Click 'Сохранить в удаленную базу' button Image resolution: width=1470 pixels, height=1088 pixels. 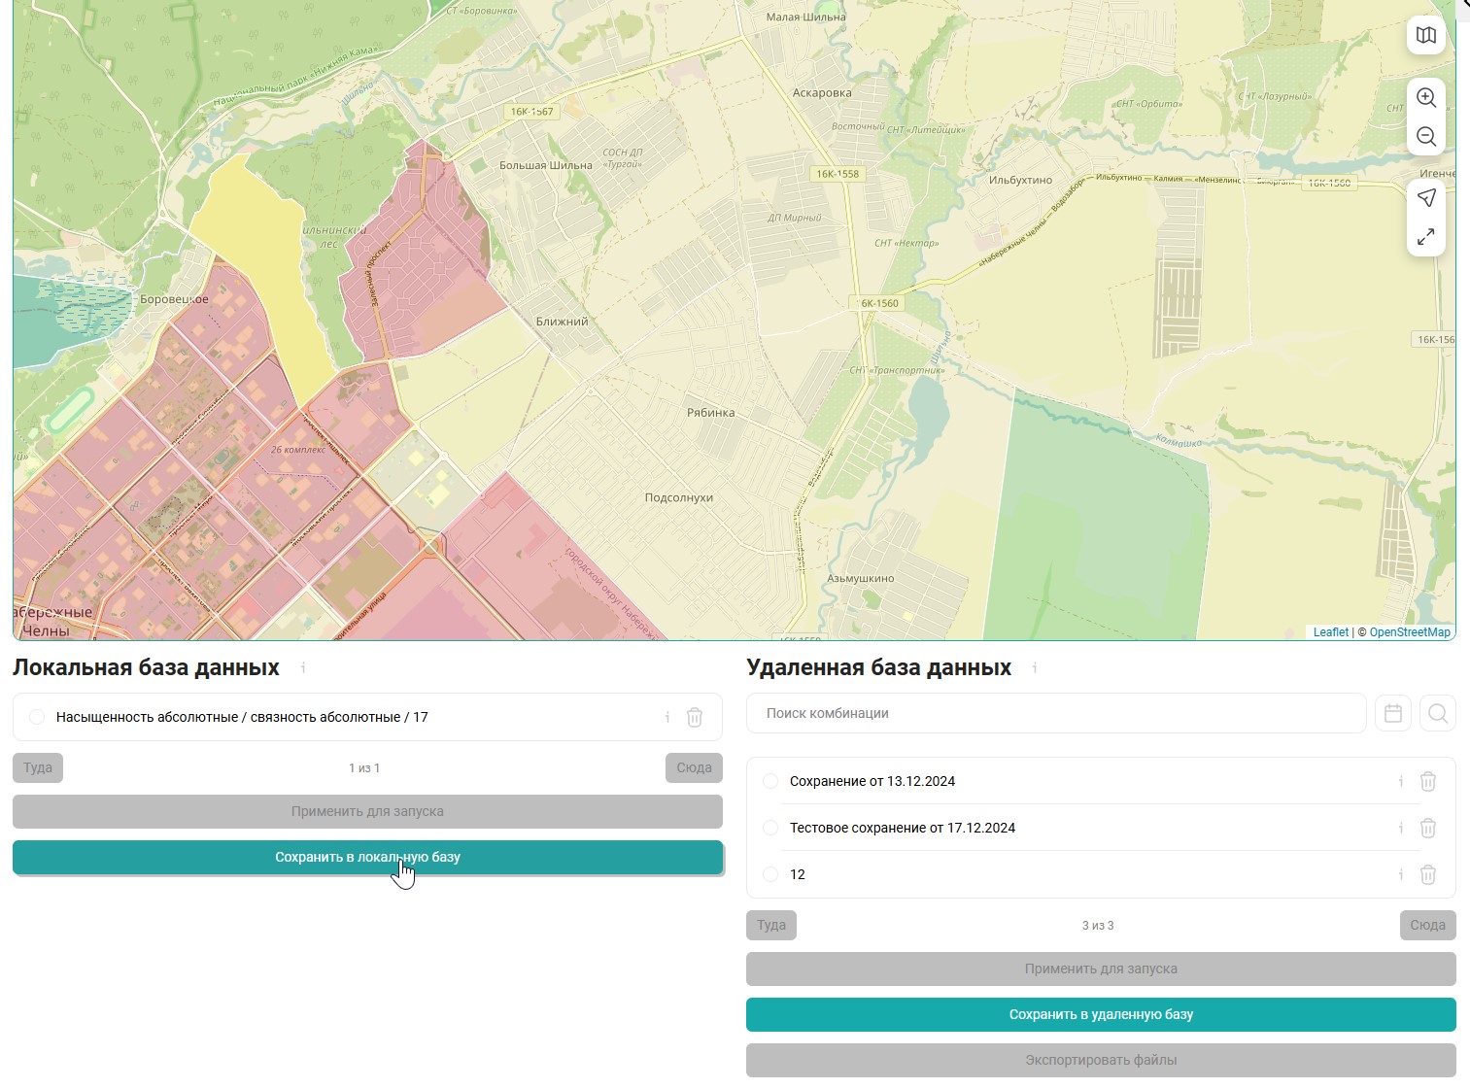(x=1100, y=1014)
